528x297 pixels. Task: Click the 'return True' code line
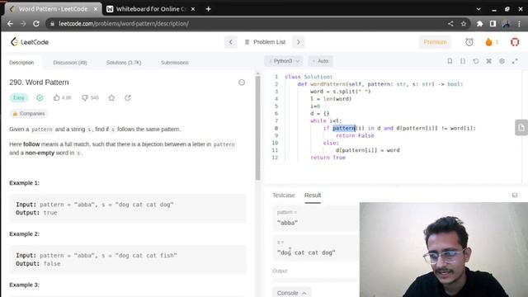coord(328,158)
